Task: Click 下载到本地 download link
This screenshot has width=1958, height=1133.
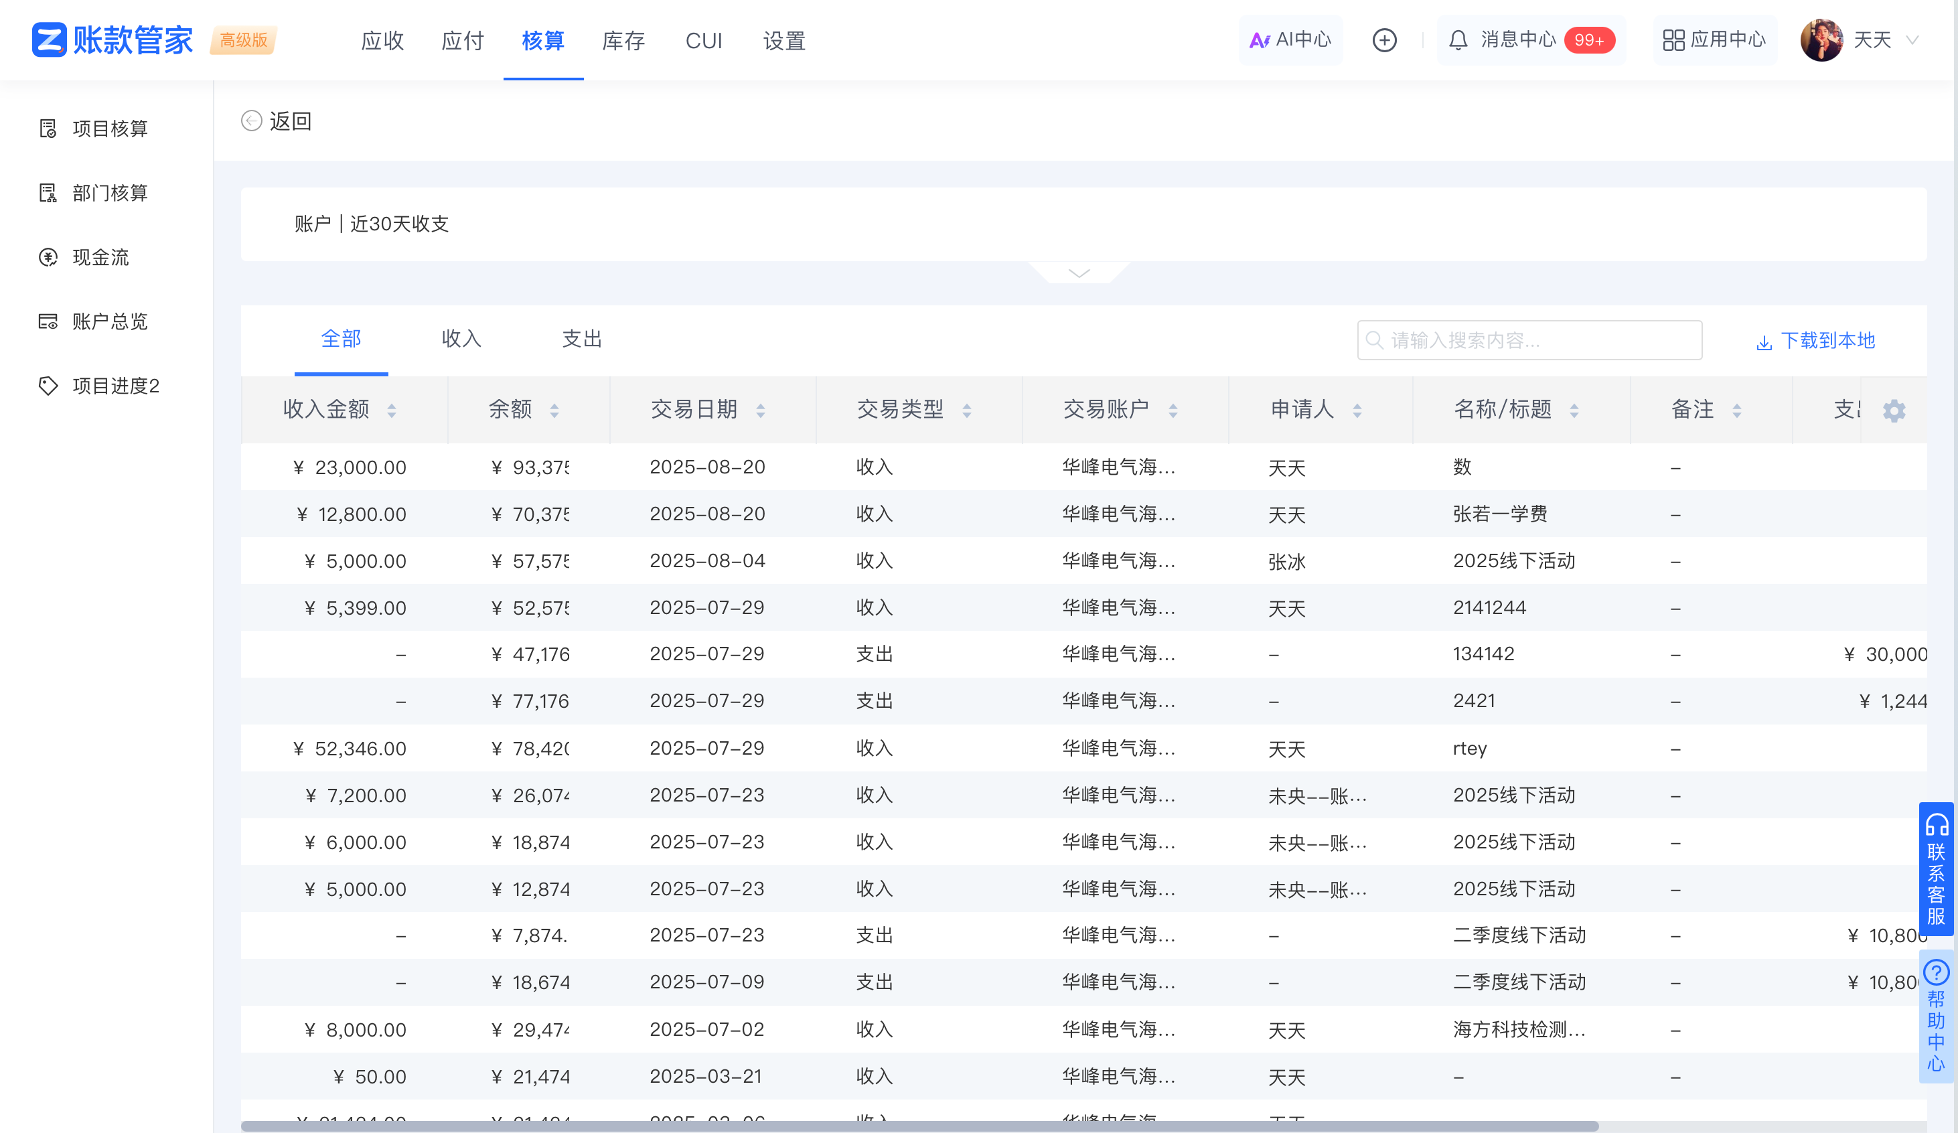Action: coord(1815,340)
